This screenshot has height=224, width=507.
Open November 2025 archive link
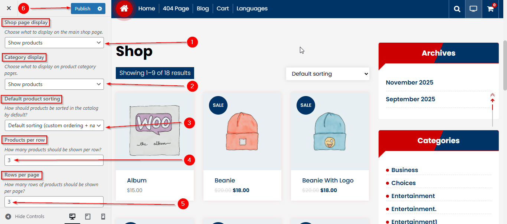tap(409, 82)
